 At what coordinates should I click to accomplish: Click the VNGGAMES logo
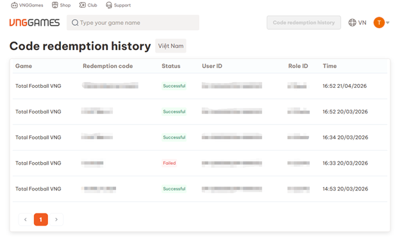point(35,22)
